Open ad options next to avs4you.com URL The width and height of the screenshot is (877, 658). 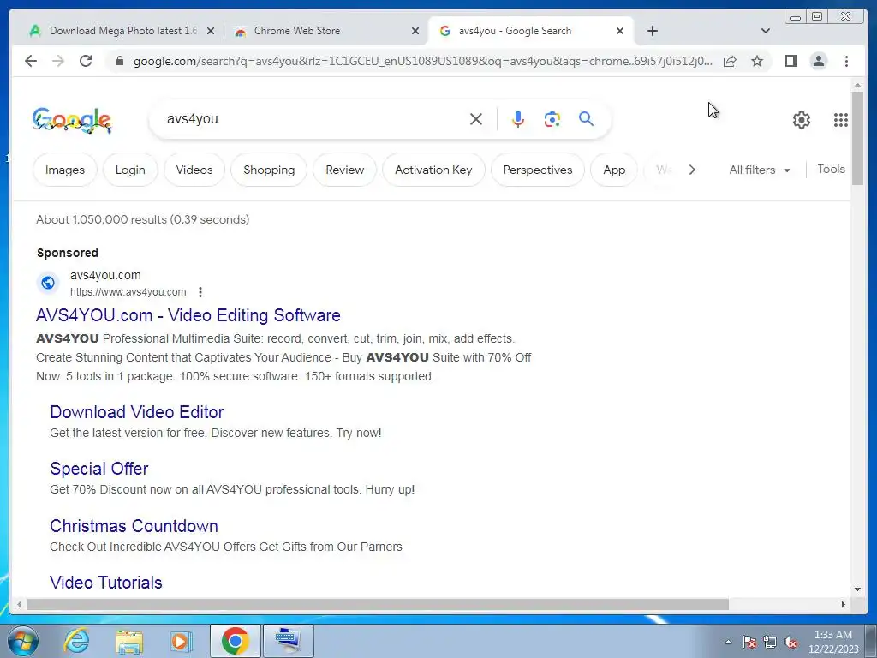[x=200, y=292]
